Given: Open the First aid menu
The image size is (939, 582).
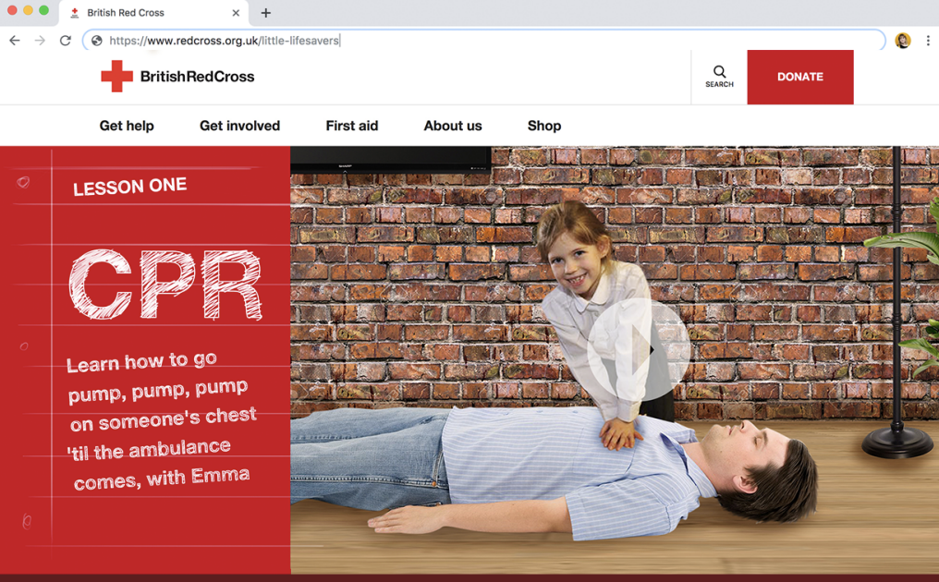Looking at the screenshot, I should click(x=351, y=126).
